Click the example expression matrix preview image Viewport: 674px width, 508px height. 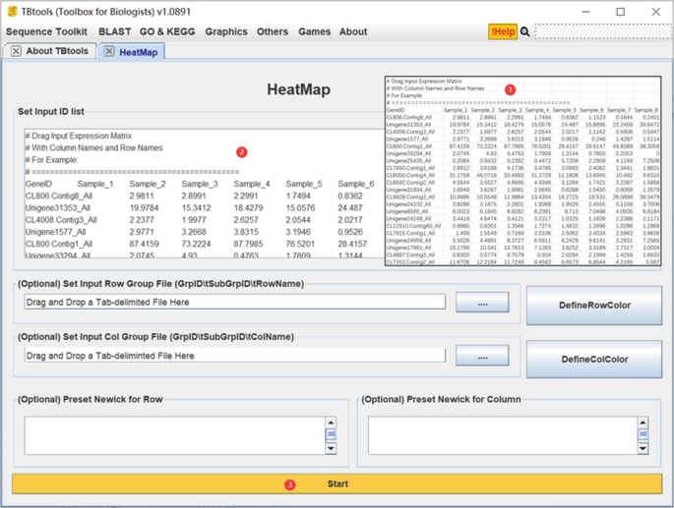tap(522, 171)
